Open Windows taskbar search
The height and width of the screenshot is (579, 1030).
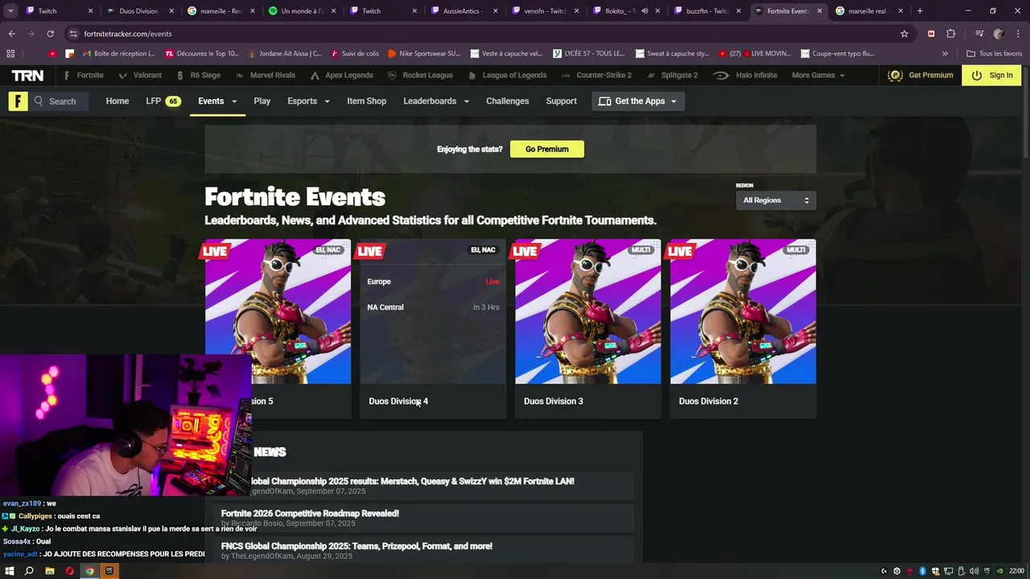(29, 571)
